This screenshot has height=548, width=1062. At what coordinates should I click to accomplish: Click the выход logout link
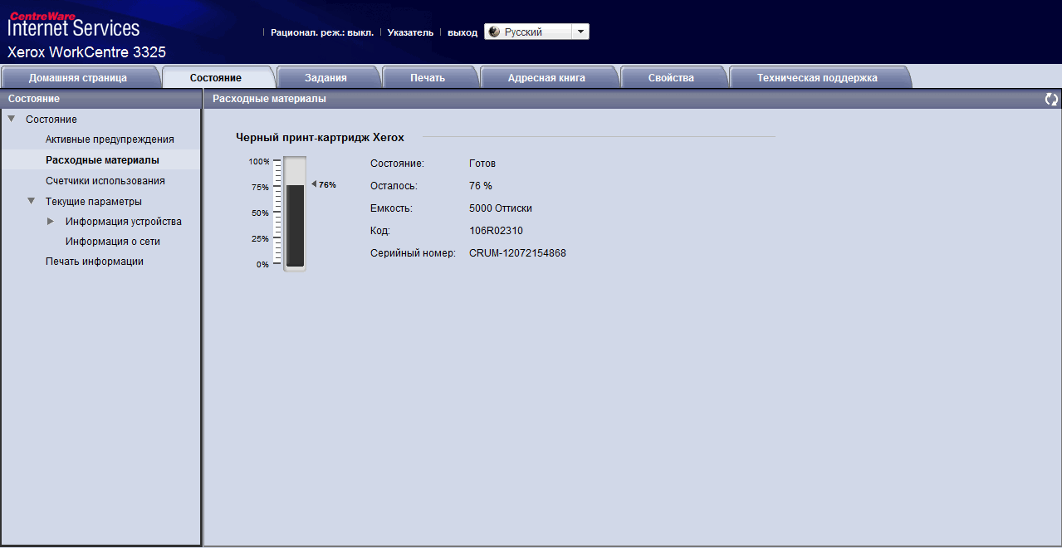[462, 32]
